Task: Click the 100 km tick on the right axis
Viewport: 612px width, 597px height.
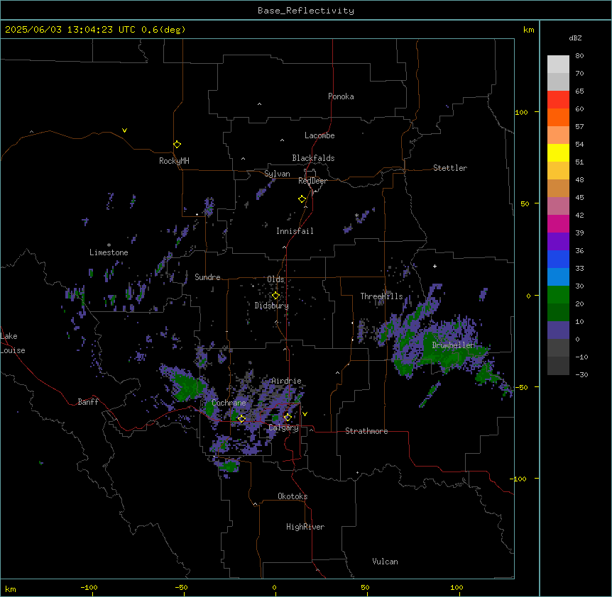Action: click(x=537, y=112)
